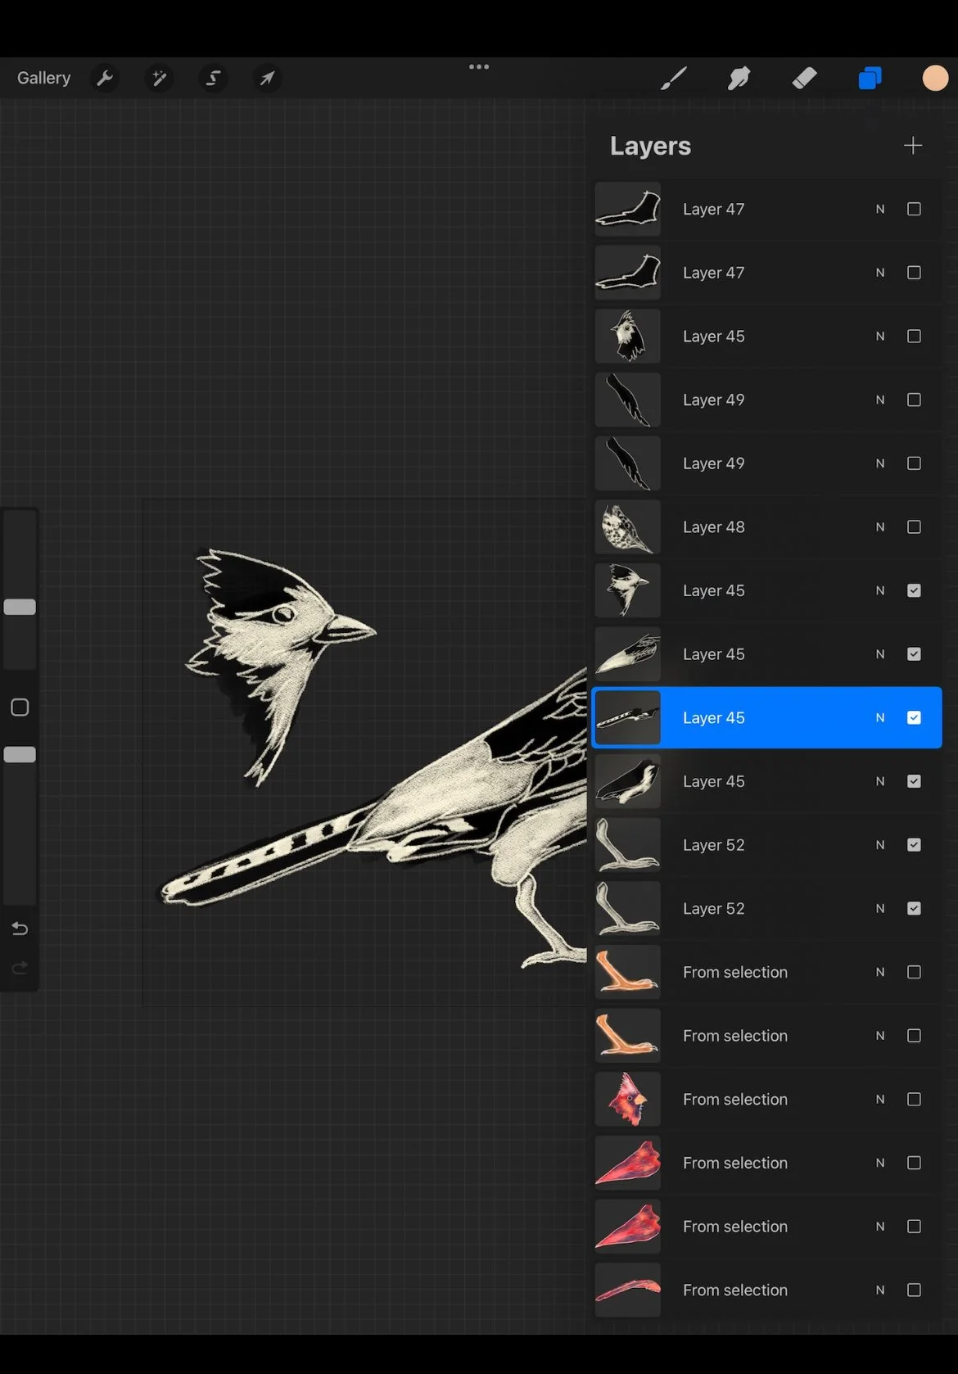
Task: Open blend mode N for topmost Layer 47
Action: click(880, 210)
